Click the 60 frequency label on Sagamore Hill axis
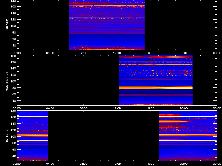 click(x=14, y=94)
